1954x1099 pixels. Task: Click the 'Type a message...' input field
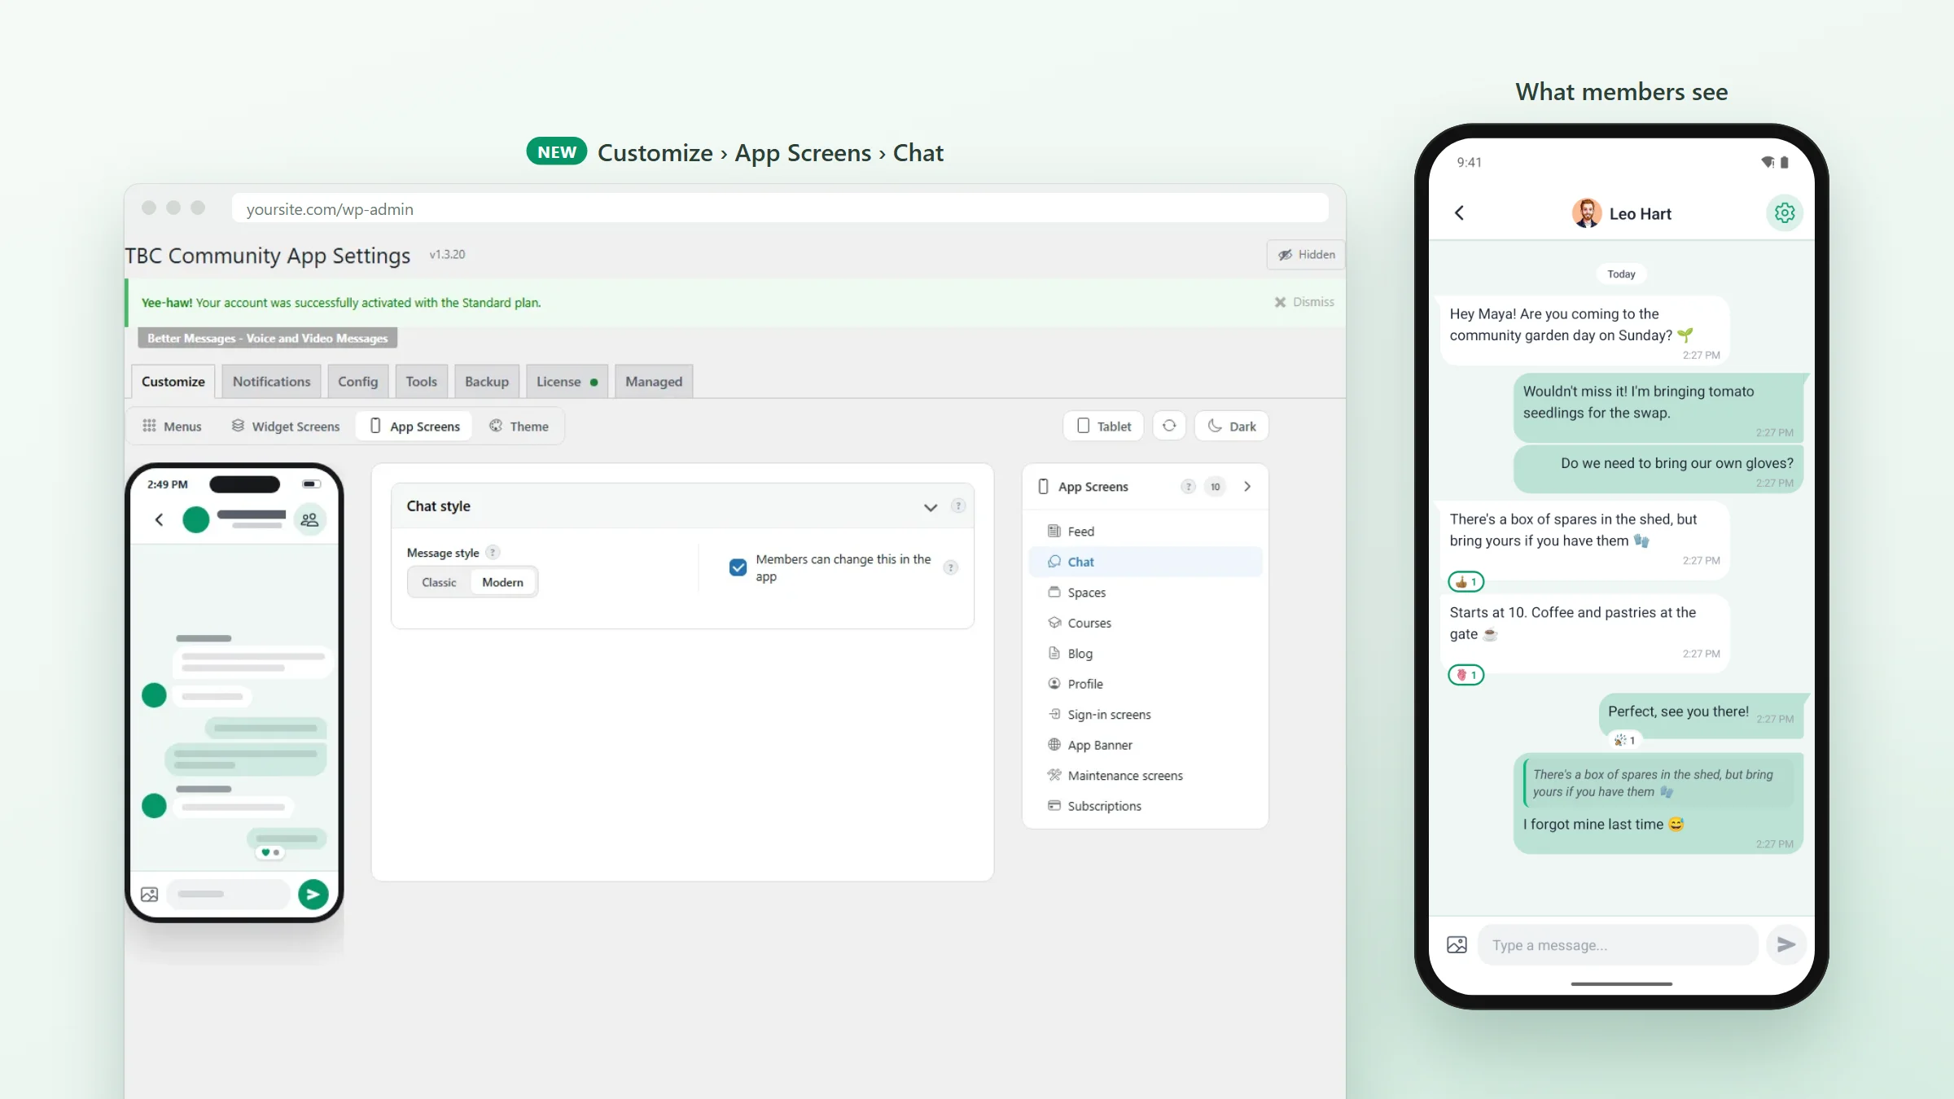click(x=1618, y=945)
